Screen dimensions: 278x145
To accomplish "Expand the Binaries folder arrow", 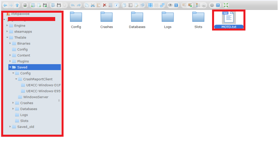I will (x=10, y=43).
